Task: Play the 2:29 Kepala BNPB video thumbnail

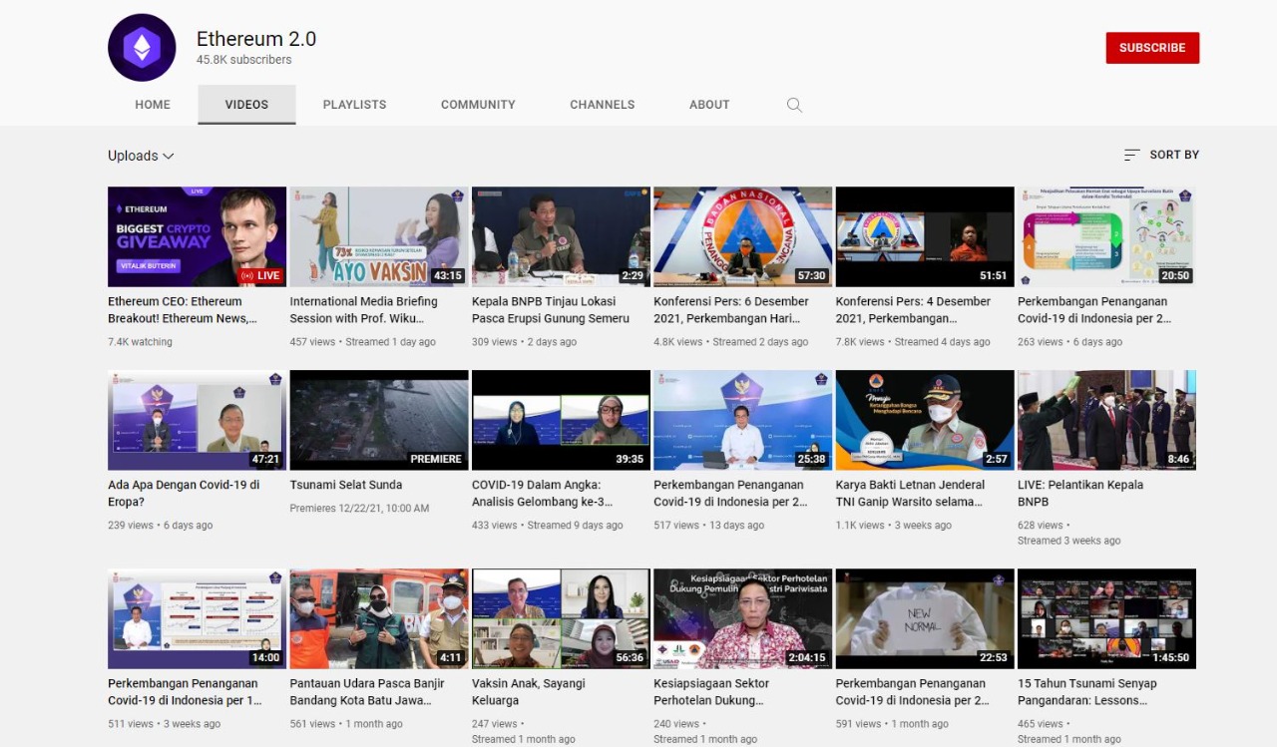Action: [561, 236]
